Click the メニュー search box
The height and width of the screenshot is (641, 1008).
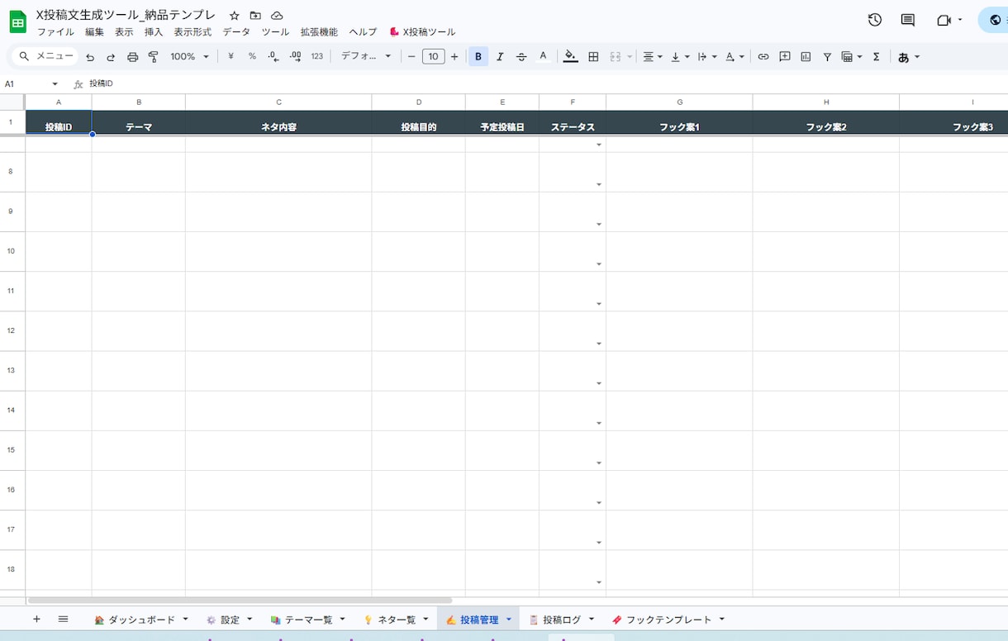pos(46,56)
